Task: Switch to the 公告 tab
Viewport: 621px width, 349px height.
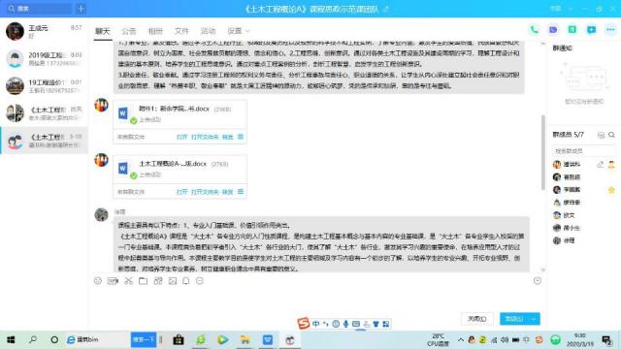Action: 129,31
